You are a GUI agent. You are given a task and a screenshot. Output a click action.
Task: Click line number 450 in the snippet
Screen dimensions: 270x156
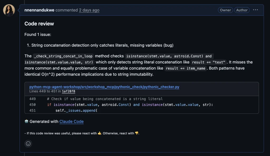point(32,105)
